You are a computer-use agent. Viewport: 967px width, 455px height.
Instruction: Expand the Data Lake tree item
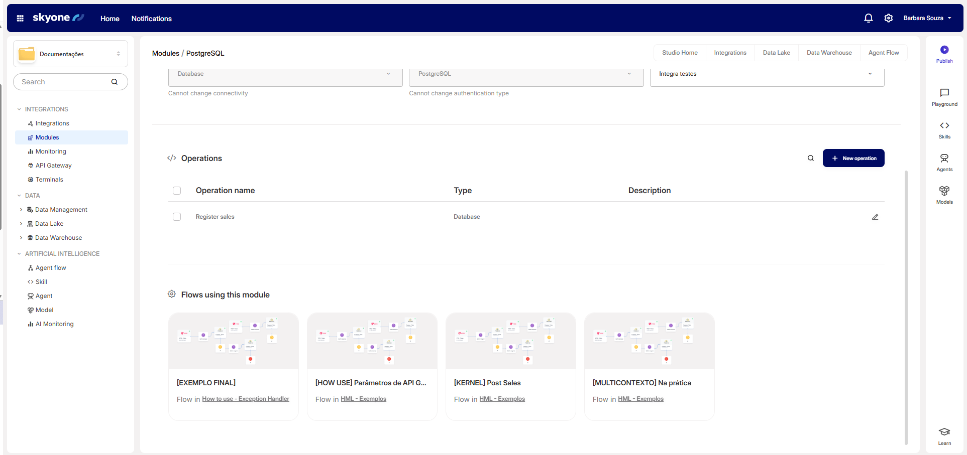coord(21,224)
